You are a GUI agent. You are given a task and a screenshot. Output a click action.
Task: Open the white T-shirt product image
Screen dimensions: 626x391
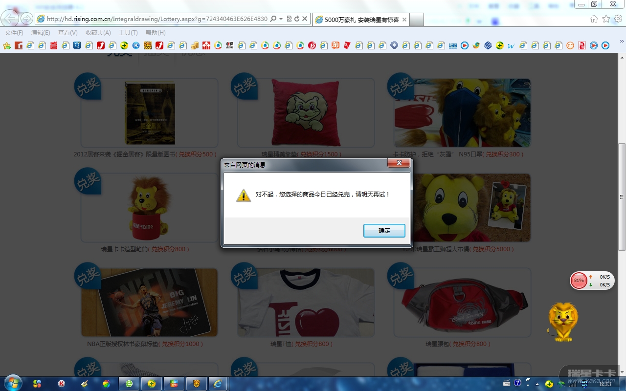click(x=306, y=303)
